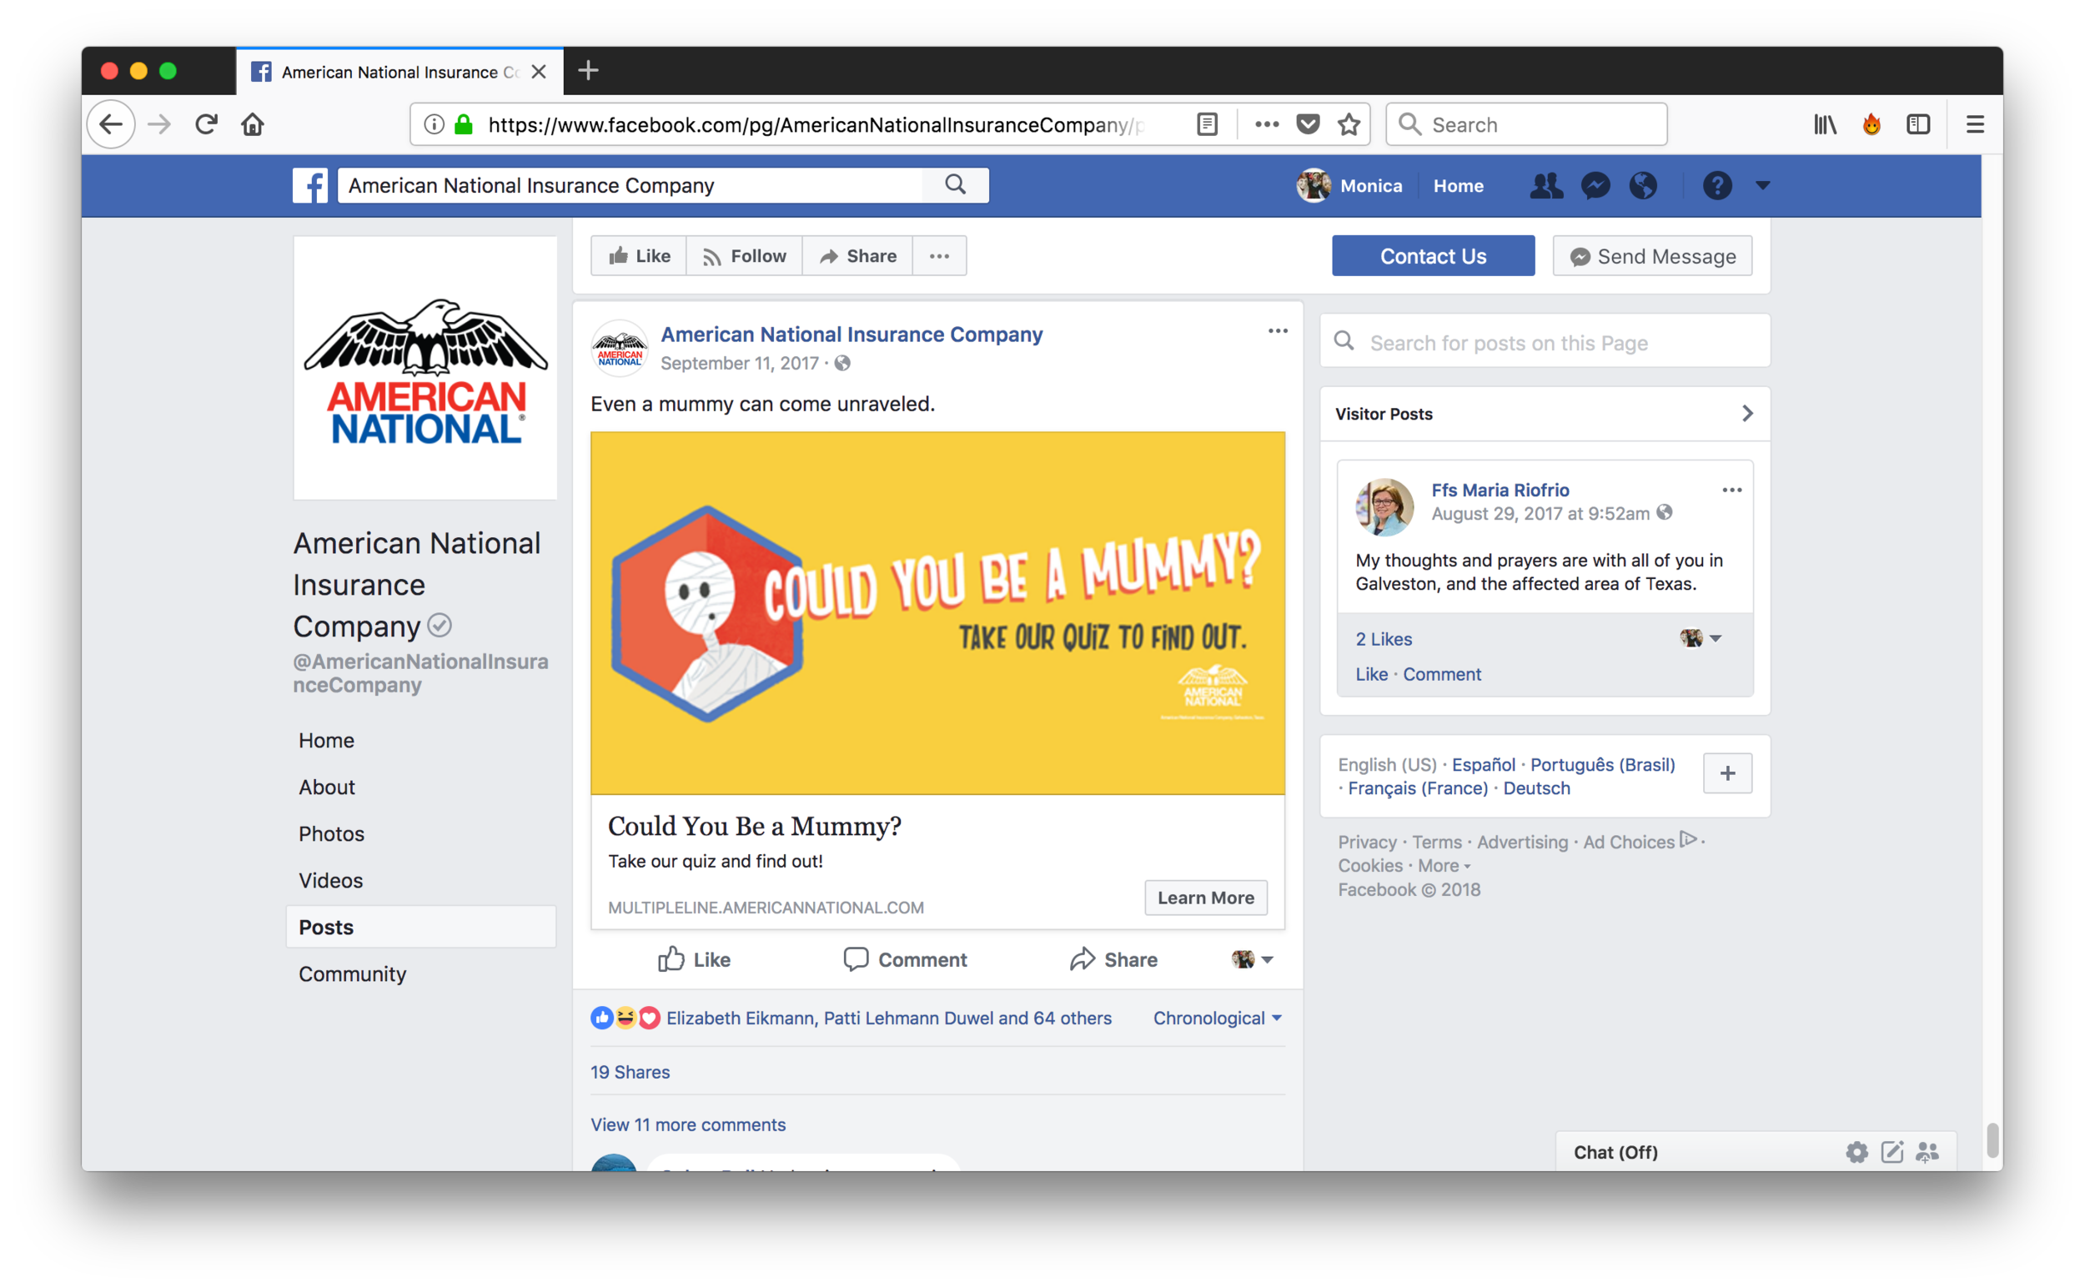
Task: Select Posts in the page sidebar
Action: coord(420,927)
